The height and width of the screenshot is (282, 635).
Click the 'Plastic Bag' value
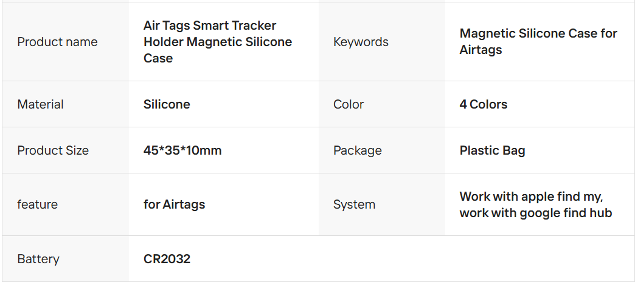click(492, 150)
